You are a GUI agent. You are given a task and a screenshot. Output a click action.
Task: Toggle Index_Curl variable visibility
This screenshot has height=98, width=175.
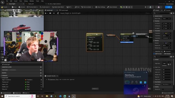tap(41, 84)
